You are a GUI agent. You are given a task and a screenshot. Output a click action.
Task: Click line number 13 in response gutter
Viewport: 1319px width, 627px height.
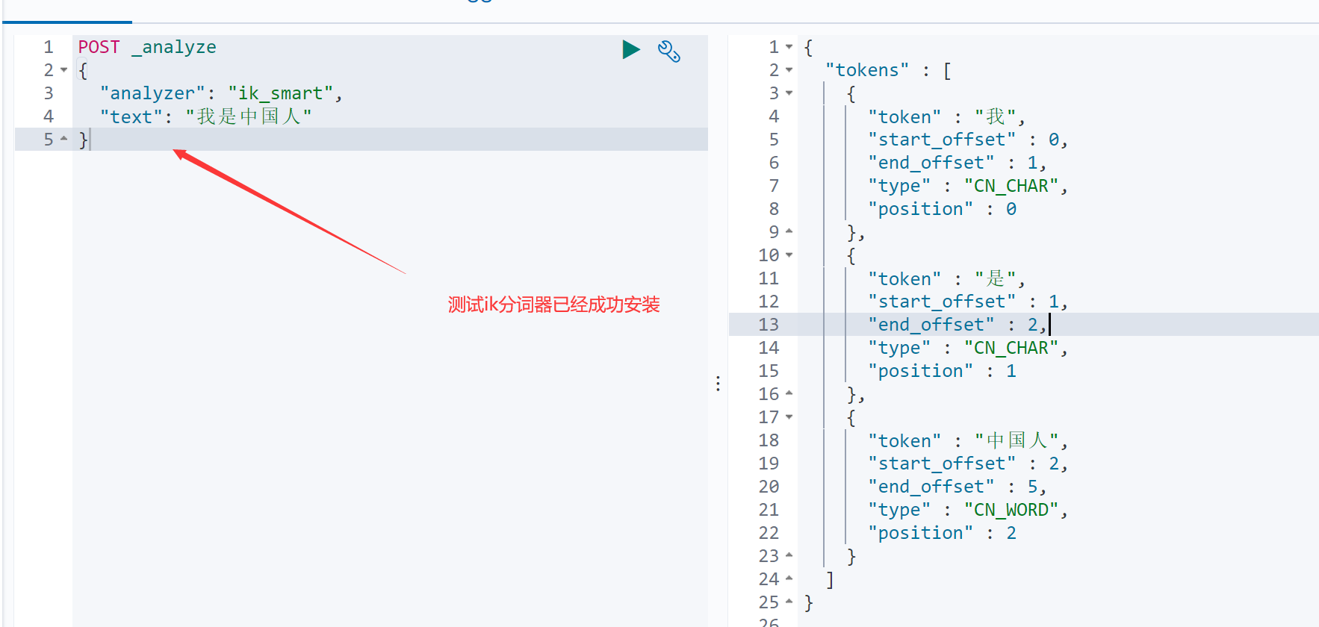pos(769,325)
